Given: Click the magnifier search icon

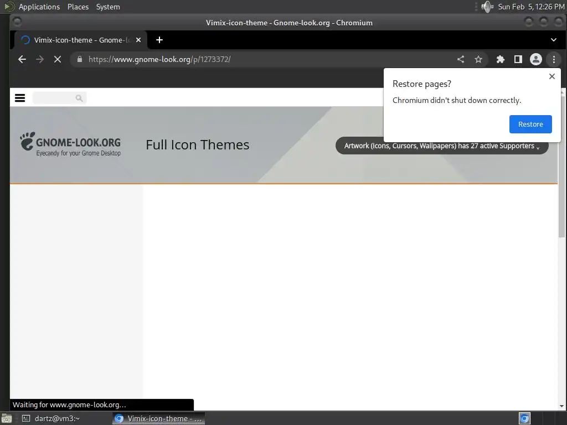Looking at the screenshot, I should coord(79,98).
